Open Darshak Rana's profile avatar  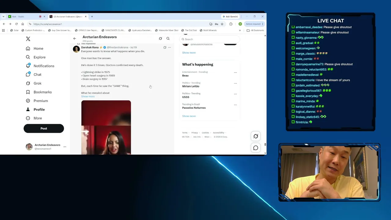[76, 49]
